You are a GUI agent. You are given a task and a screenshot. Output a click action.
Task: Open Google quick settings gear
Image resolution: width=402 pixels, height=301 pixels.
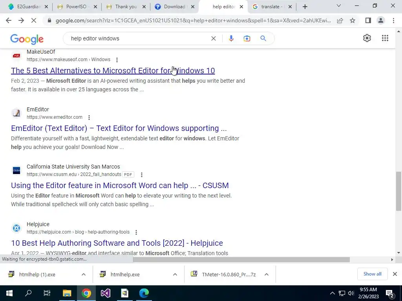click(367, 38)
